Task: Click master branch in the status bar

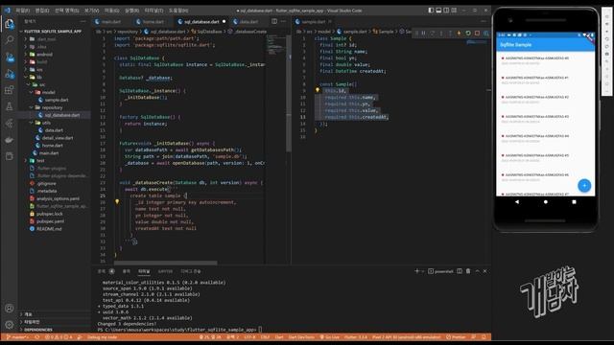Action: [17, 337]
